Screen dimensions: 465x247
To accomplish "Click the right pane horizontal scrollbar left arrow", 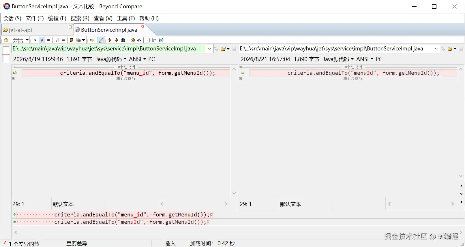I will 389,204.
